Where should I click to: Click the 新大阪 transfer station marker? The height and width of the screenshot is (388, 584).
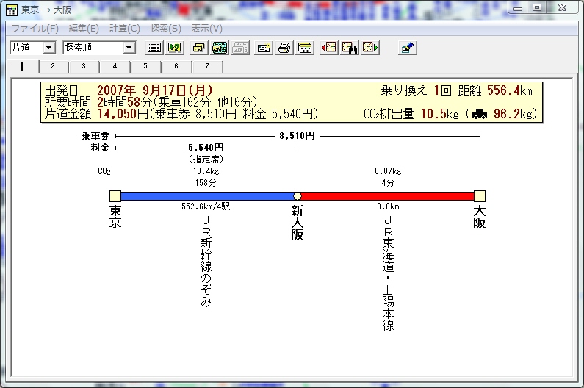tap(298, 196)
